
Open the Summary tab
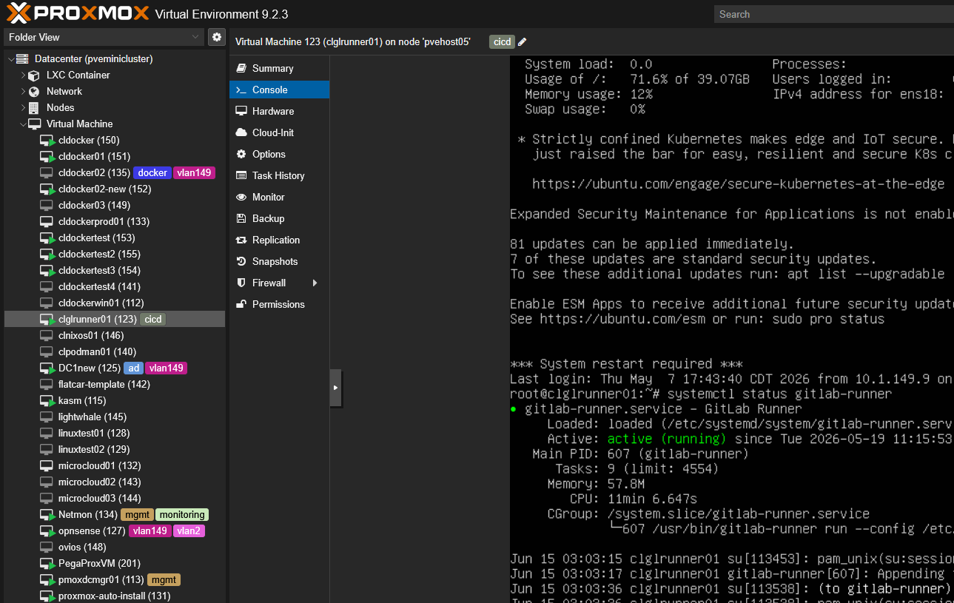pos(279,68)
